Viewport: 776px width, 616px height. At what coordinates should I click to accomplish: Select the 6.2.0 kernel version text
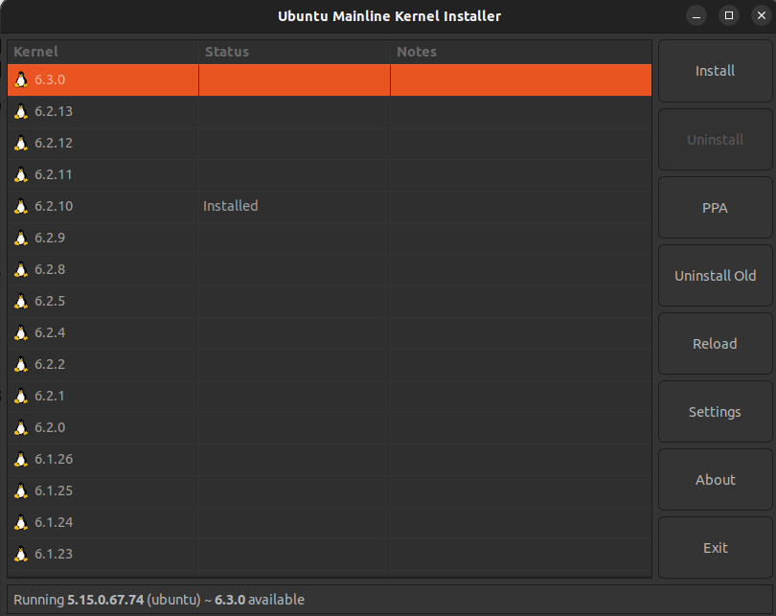point(50,428)
